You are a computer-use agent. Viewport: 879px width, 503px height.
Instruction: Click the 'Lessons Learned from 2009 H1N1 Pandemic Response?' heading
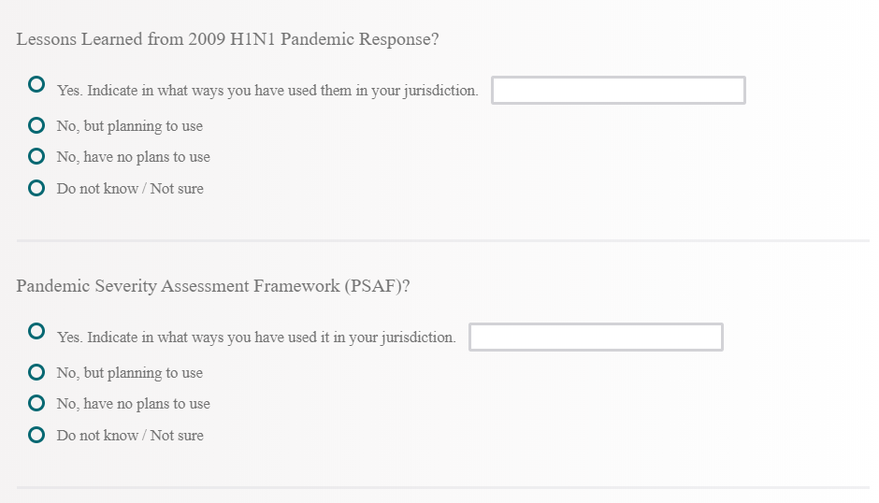pyautogui.click(x=227, y=40)
